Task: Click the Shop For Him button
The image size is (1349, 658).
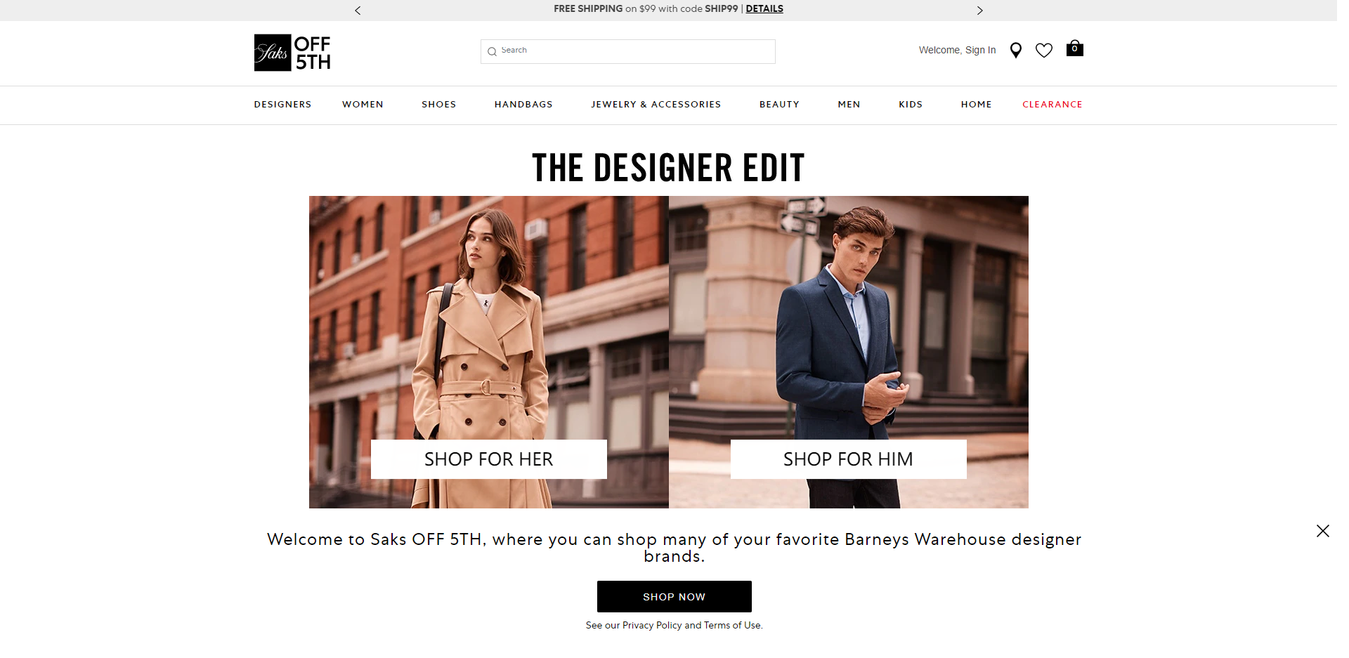Action: (849, 459)
